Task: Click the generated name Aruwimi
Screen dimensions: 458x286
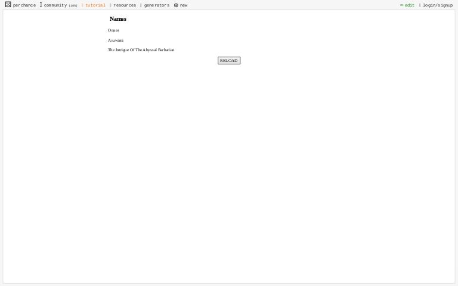Action: pyautogui.click(x=116, y=41)
